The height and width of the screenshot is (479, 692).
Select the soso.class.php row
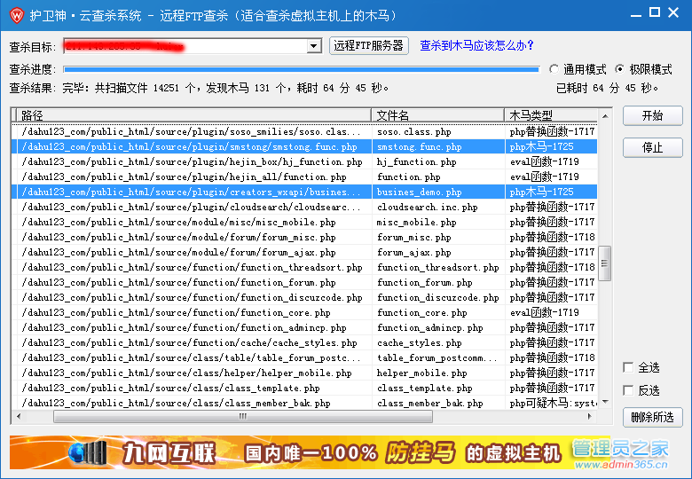[304, 132]
